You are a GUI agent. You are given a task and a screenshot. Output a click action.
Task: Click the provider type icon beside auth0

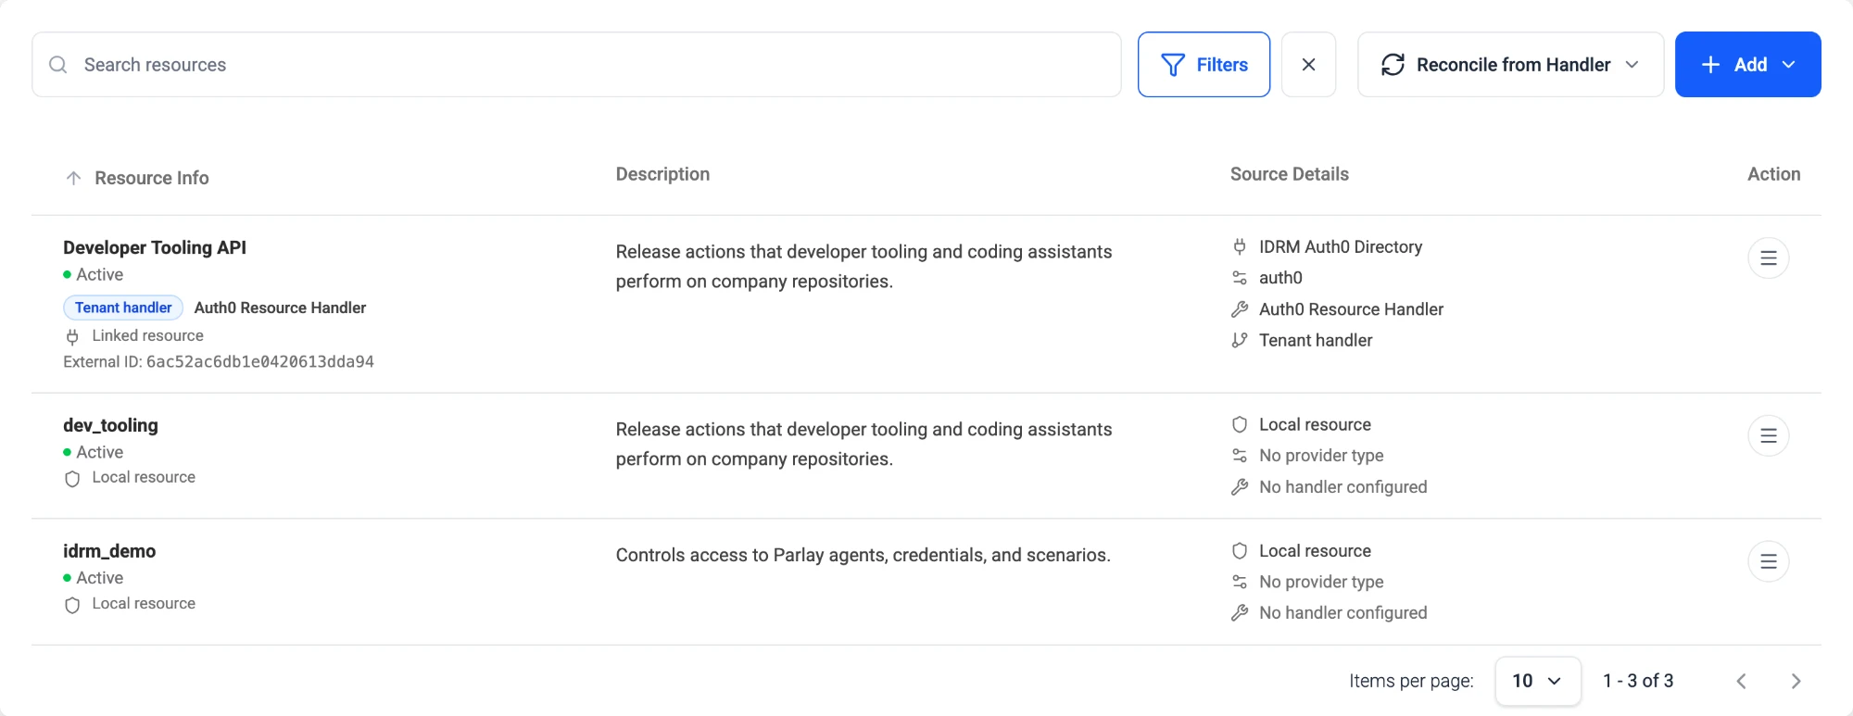pyautogui.click(x=1240, y=278)
